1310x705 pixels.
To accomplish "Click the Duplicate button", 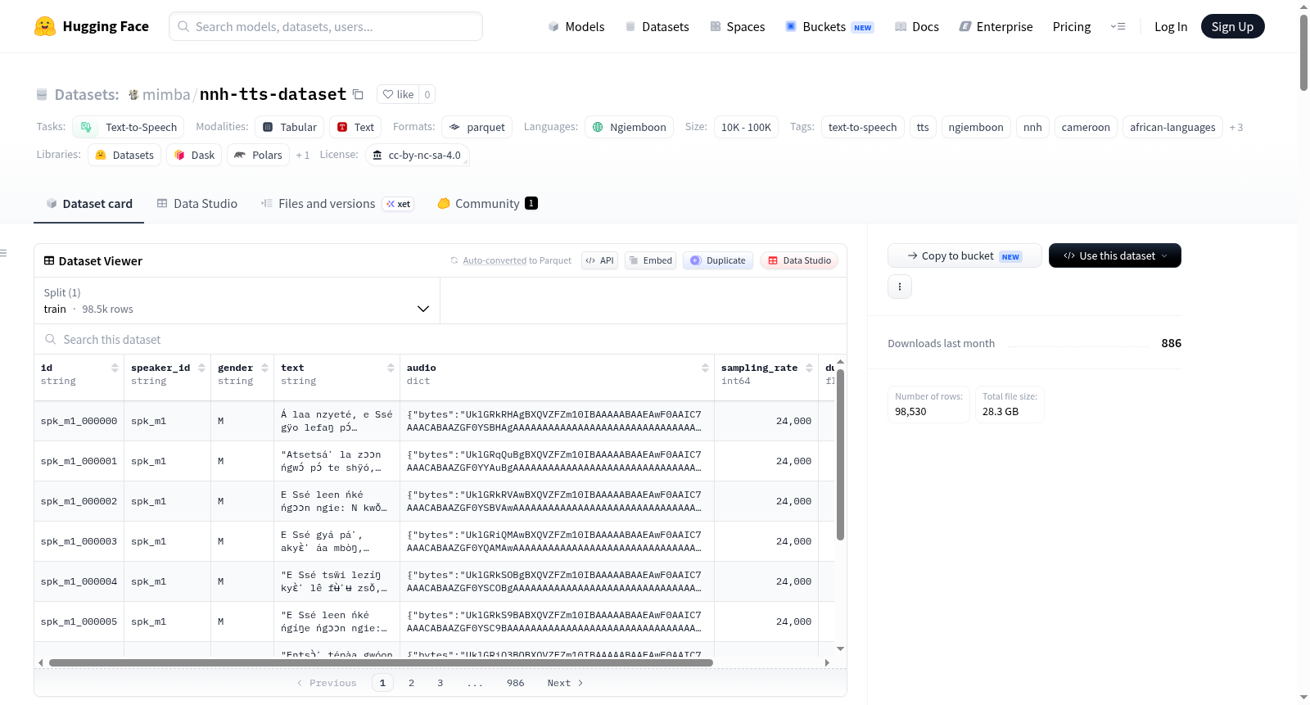I will (718, 260).
